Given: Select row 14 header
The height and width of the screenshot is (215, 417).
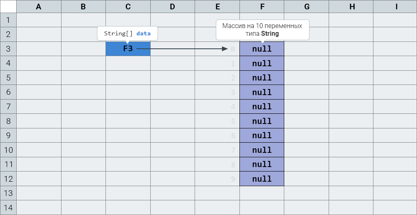Looking at the screenshot, I should click(8, 208).
